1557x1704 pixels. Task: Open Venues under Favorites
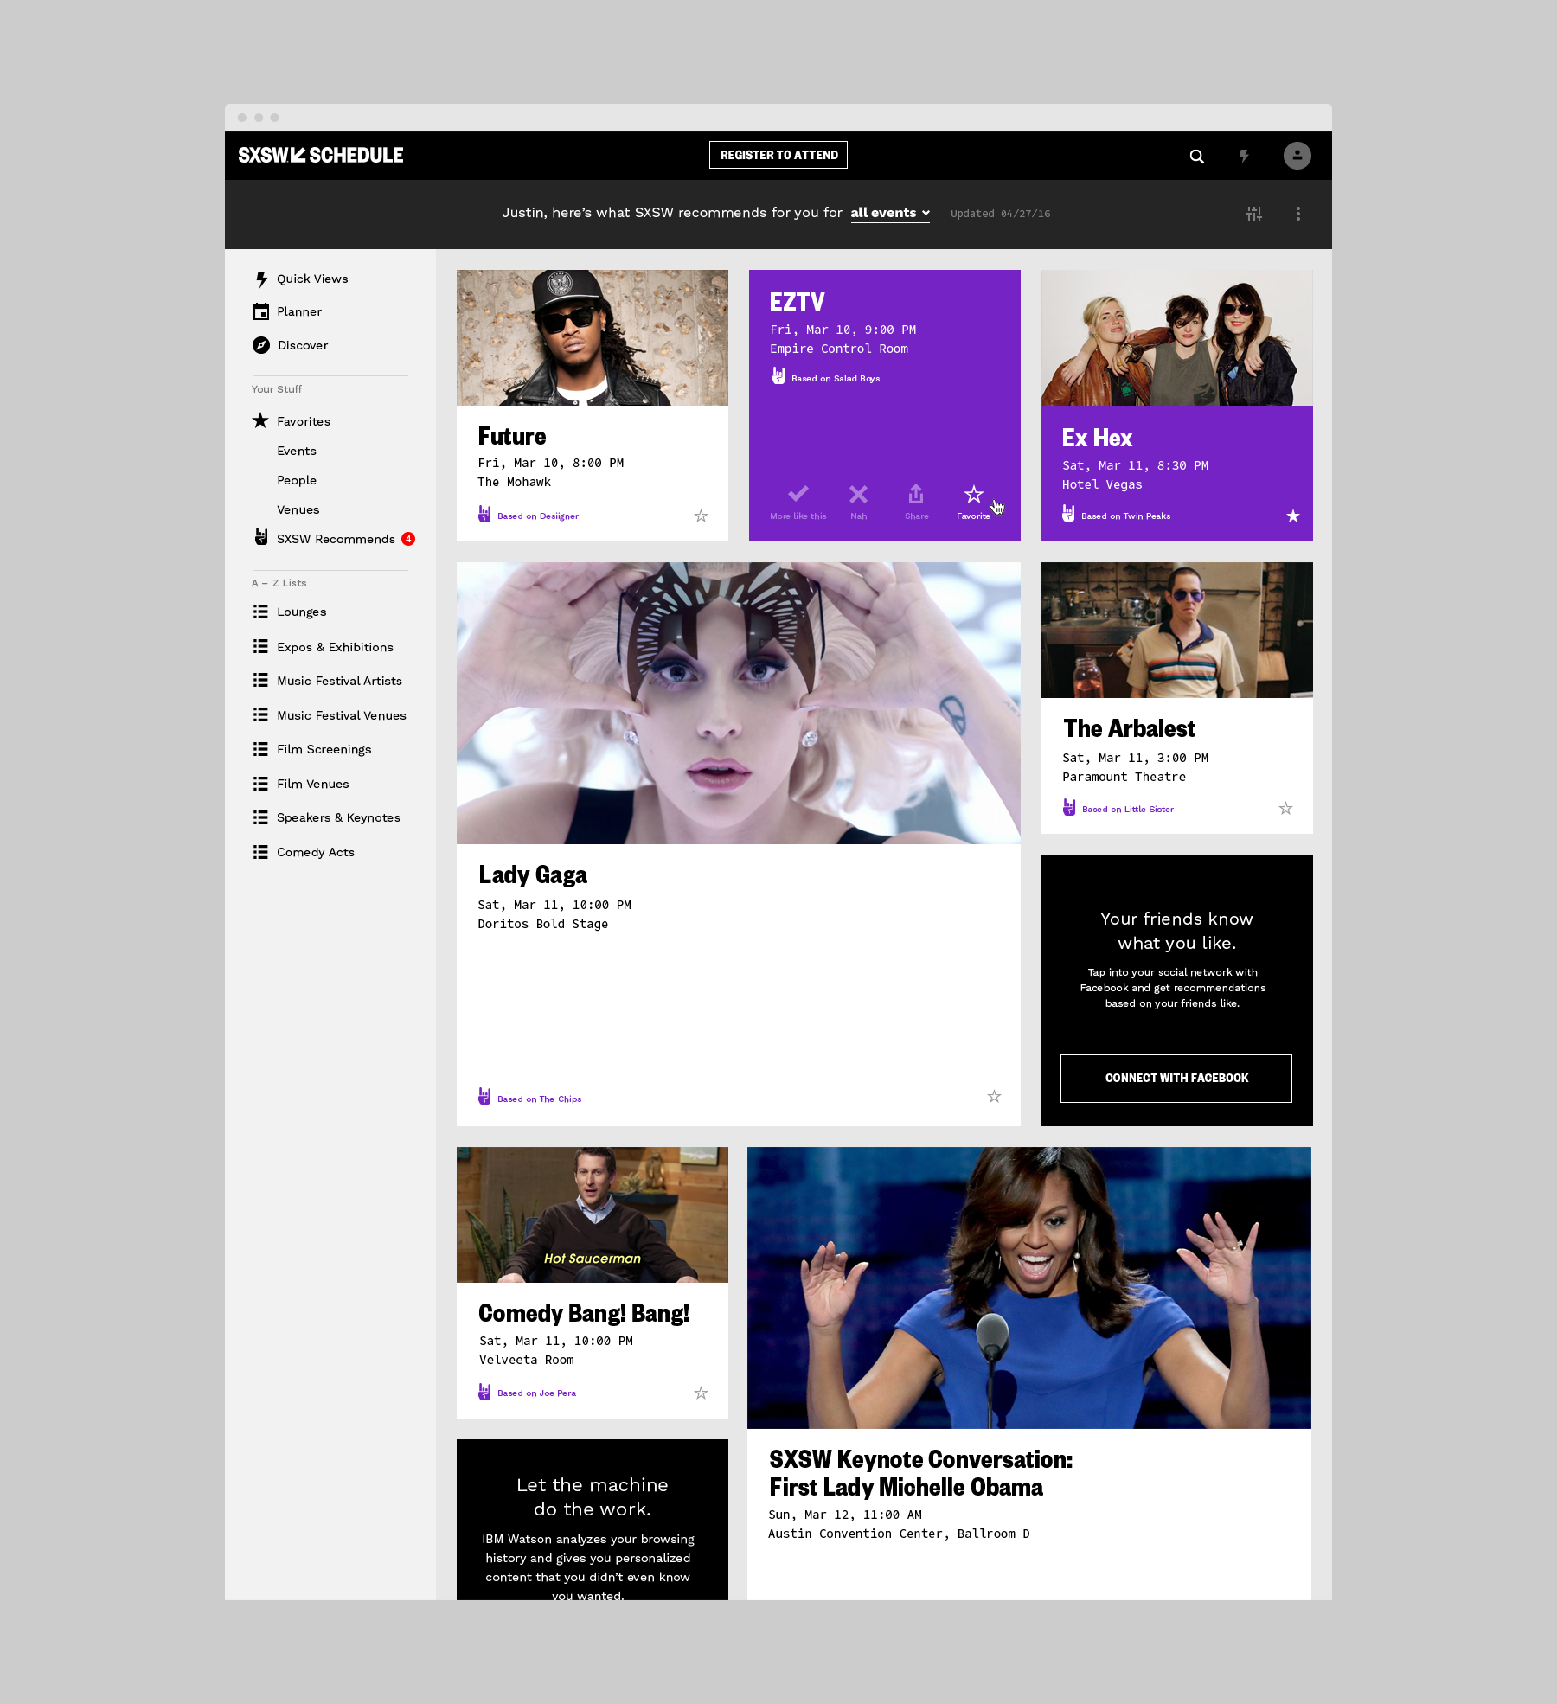298,510
